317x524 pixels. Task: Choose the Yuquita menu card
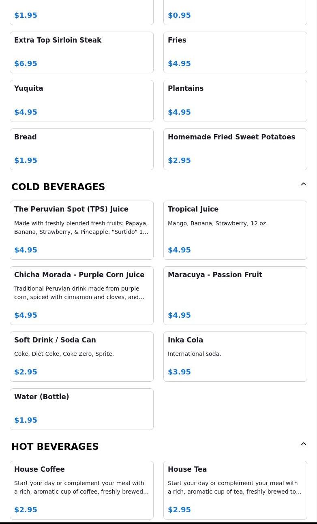click(81, 101)
